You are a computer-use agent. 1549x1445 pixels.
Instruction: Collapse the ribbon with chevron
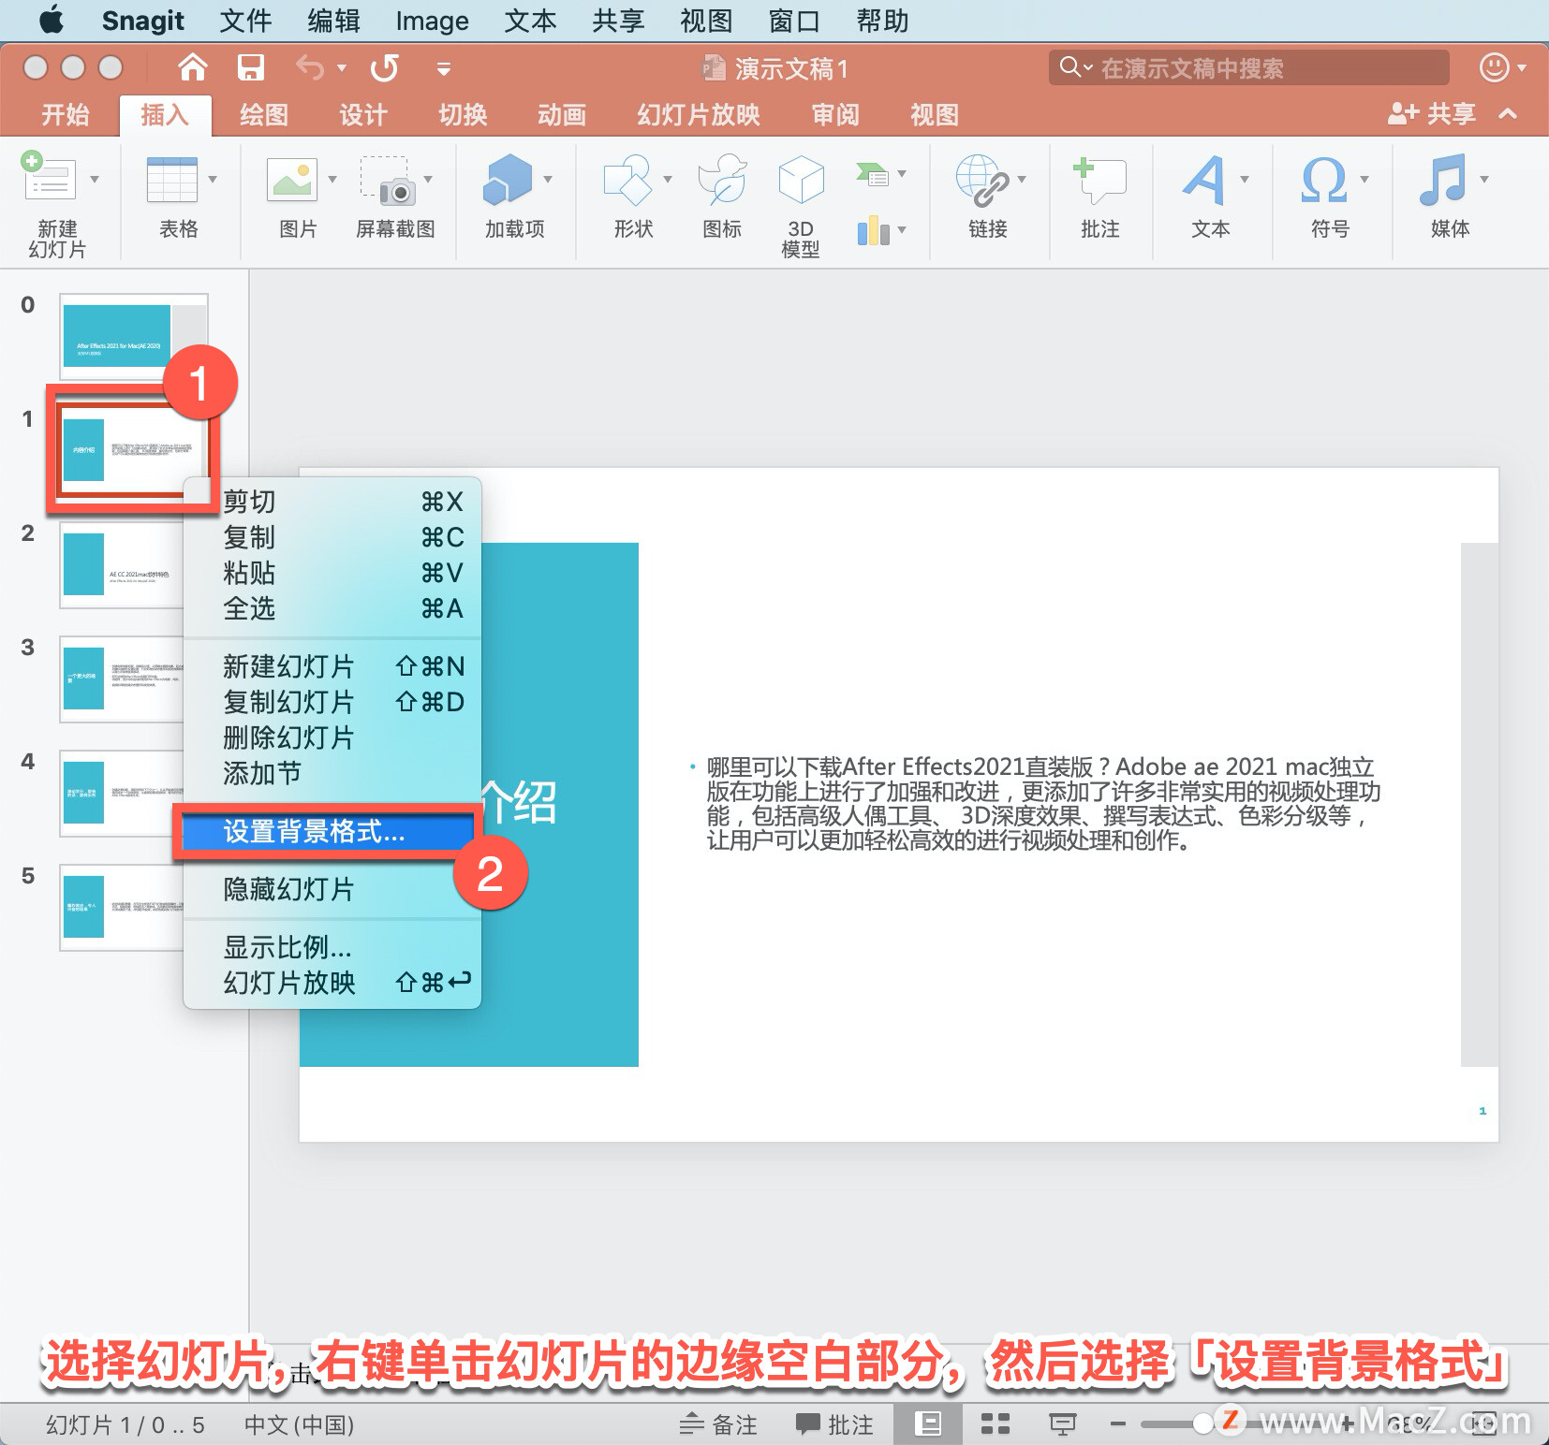[x=1508, y=114]
